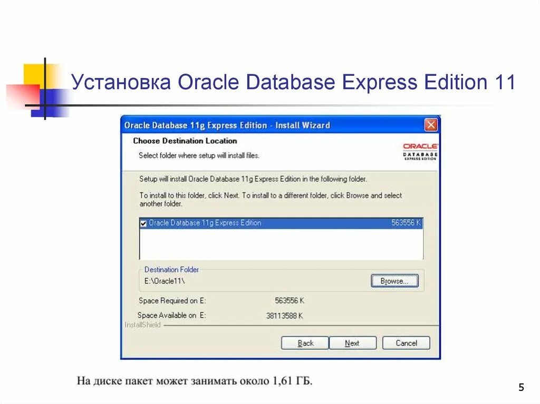Close the Install Wizard window
The image size is (540, 404).
pyautogui.click(x=431, y=125)
